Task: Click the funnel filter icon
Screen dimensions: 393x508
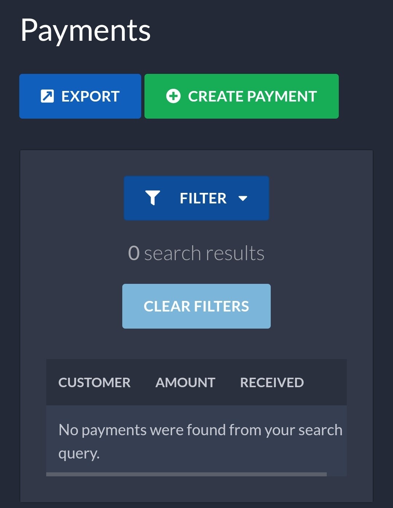Action: (x=153, y=198)
